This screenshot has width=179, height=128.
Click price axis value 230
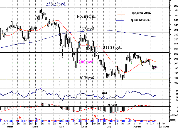pyautogui.click(x=176, y=35)
